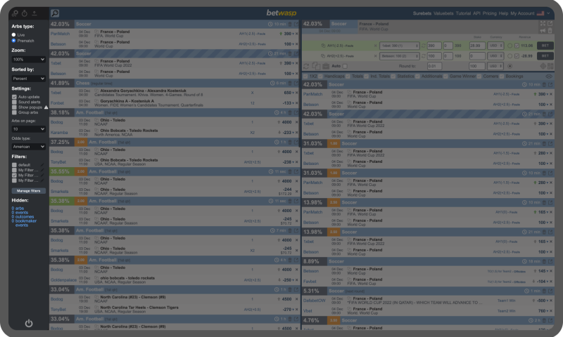Toggle the Auto update checkbox
This screenshot has width=563, height=337.
(x=14, y=96)
